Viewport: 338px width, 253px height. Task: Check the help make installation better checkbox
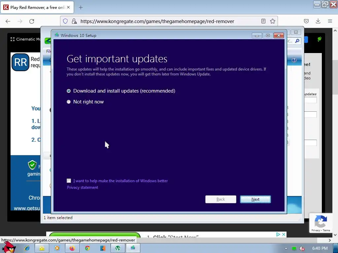point(69,181)
